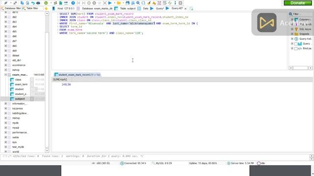Open the user manager icon
Screen dimensions: 314x176
(55, 3)
